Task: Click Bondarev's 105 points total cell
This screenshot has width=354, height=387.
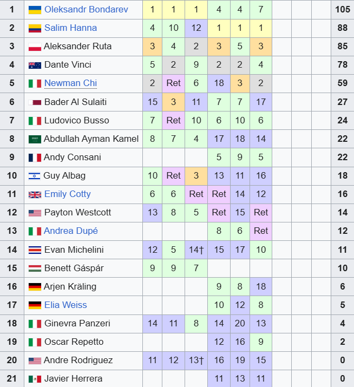Action: pyautogui.click(x=342, y=9)
